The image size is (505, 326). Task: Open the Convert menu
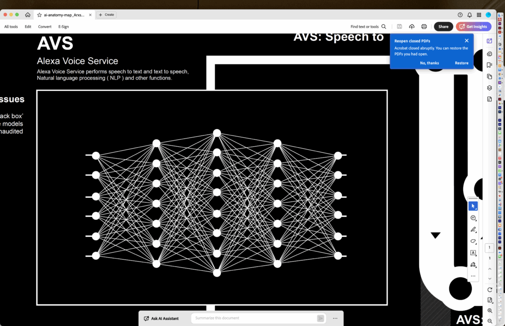[x=45, y=27]
